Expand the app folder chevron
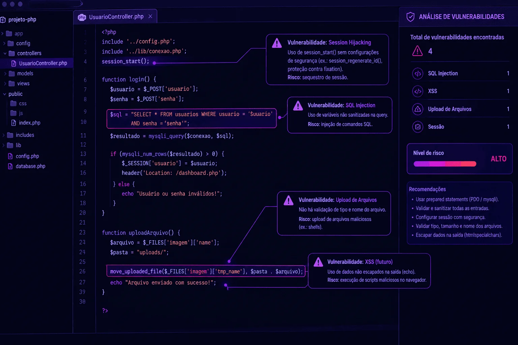This screenshot has height=345, width=518. [3, 34]
